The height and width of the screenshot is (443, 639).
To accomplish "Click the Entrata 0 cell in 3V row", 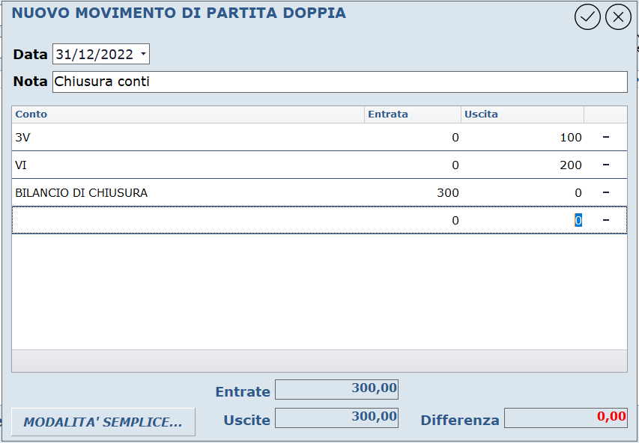I will coord(413,137).
